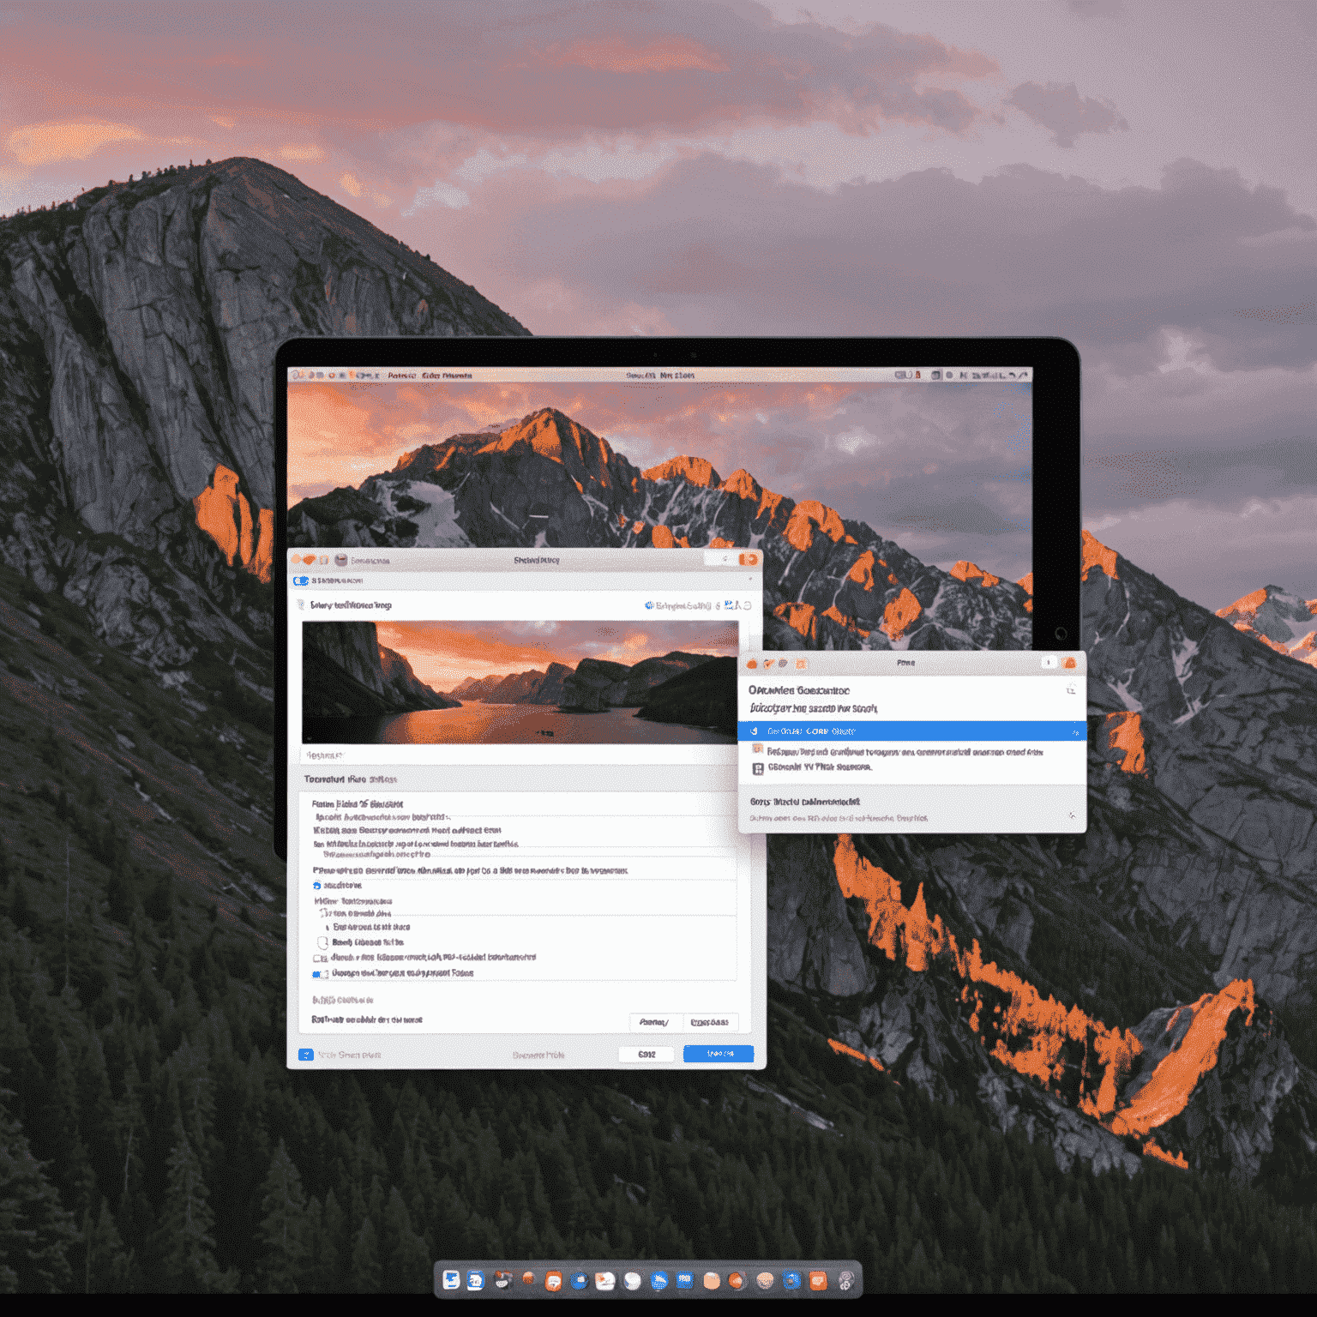Open the orange speech bubble icon in the dock
The height and width of the screenshot is (1317, 1317).
click(x=554, y=1282)
